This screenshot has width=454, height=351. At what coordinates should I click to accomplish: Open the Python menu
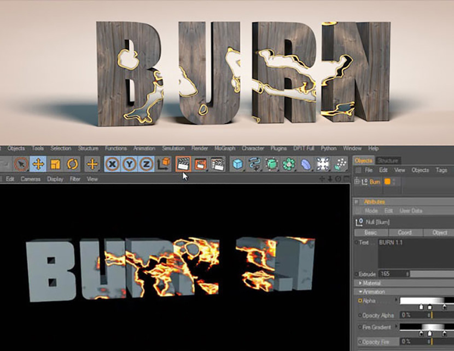[328, 148]
